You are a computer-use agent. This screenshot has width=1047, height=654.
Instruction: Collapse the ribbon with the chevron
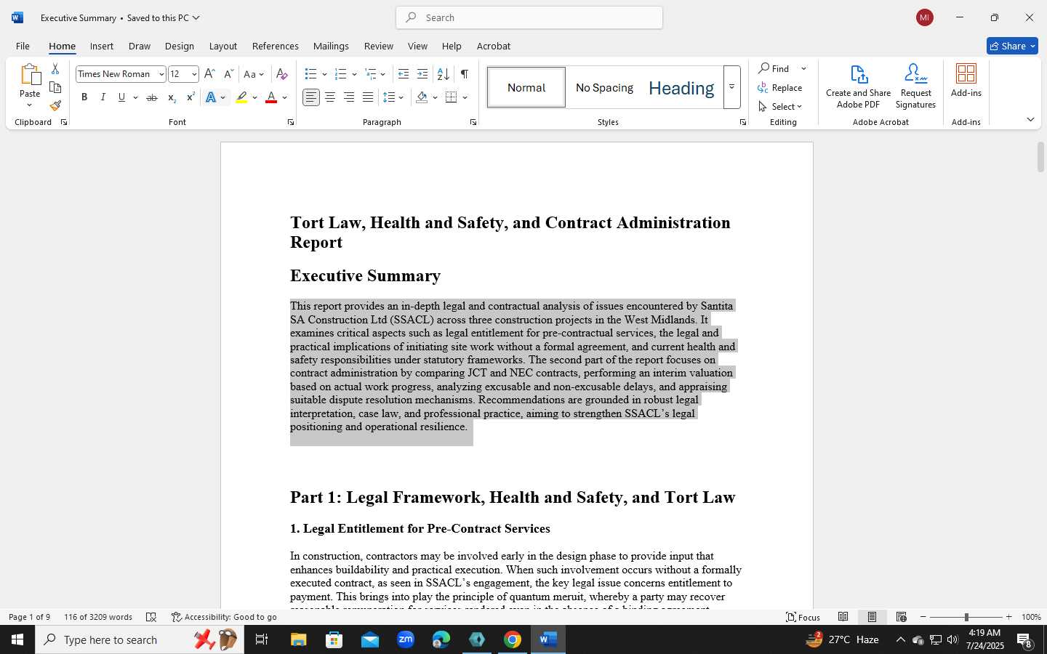1030,119
